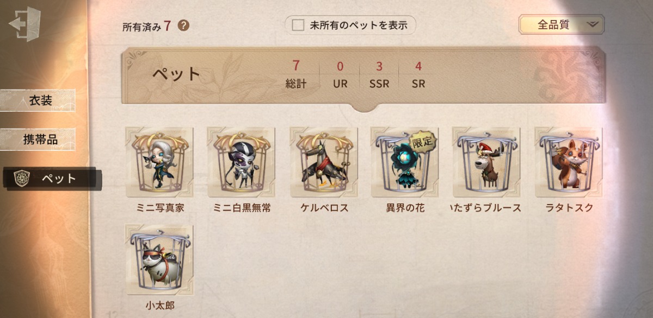The width and height of the screenshot is (653, 318).
Task: Pick the いたずらブルース reindeer pet
Action: click(486, 162)
